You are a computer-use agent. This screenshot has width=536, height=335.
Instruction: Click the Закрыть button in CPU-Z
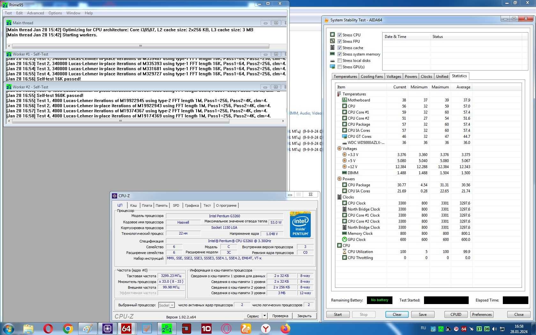304,316
